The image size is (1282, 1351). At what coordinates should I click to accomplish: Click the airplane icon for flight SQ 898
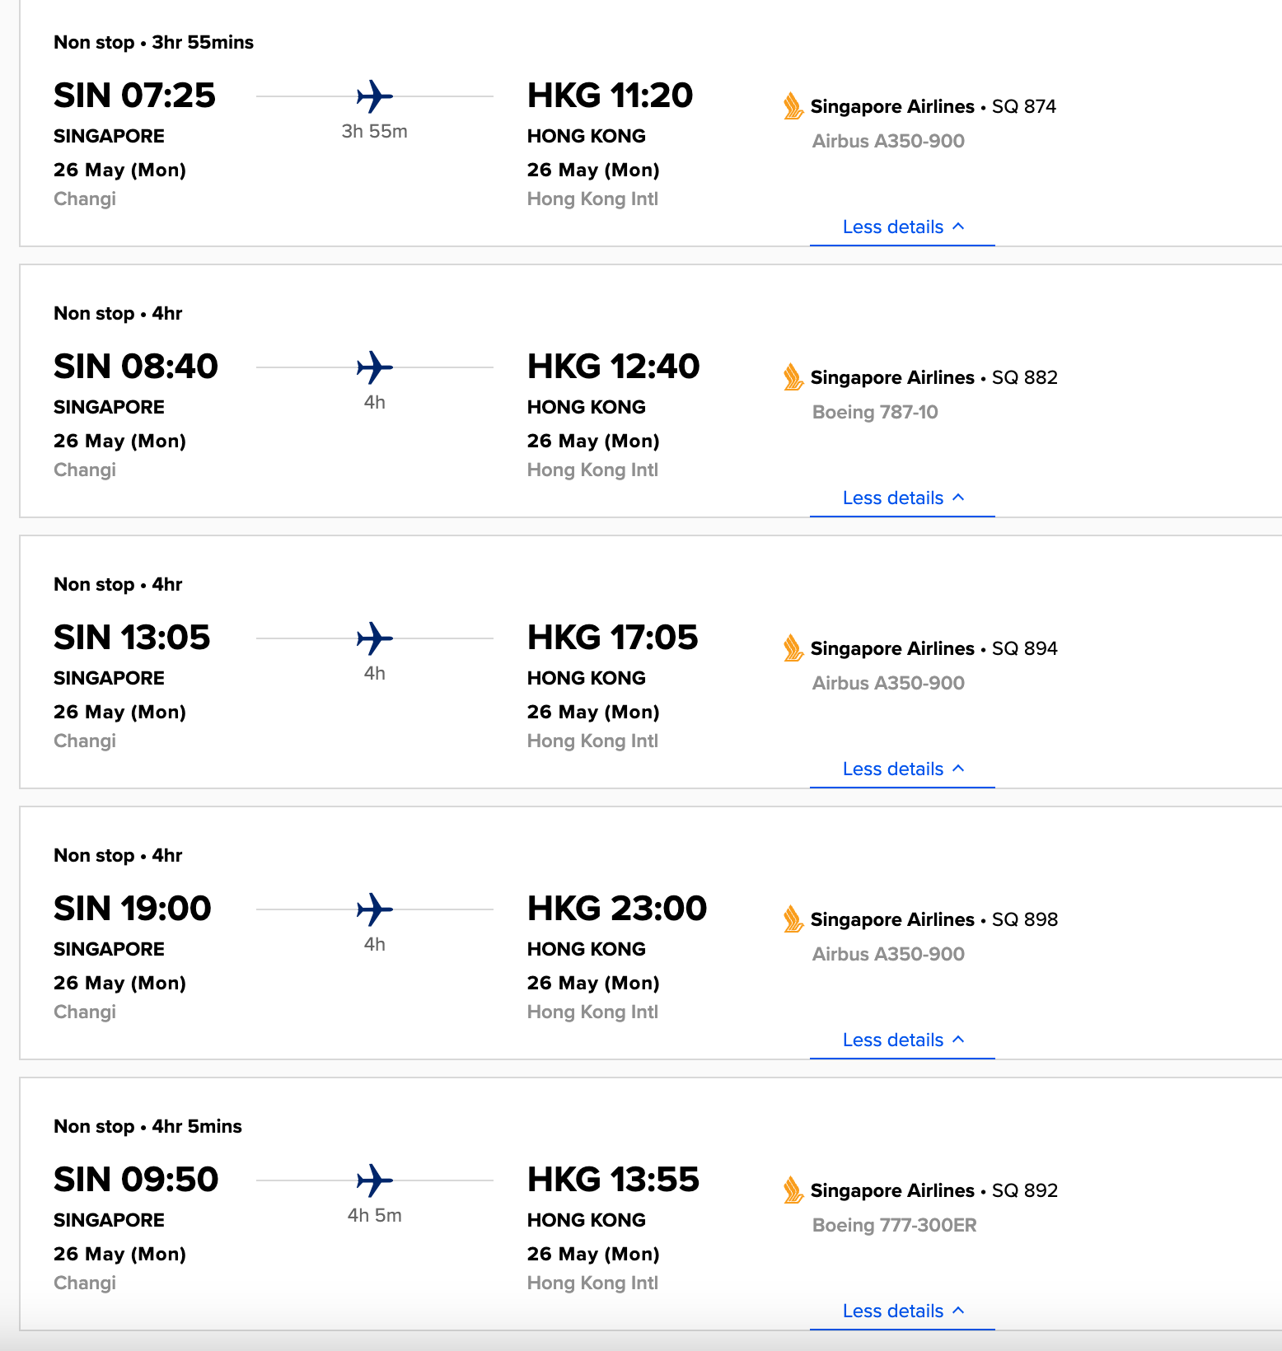(x=375, y=909)
